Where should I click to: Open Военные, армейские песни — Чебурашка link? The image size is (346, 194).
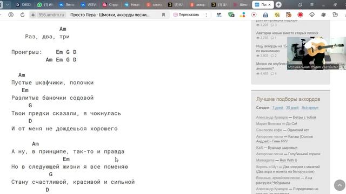[284, 180]
